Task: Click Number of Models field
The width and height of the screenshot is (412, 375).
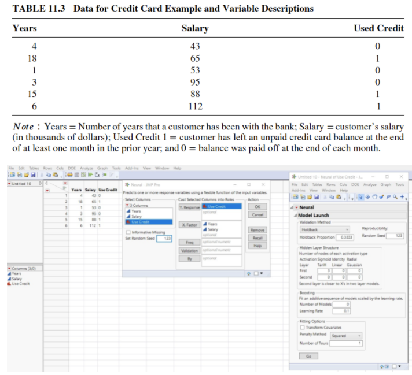Action: click(x=341, y=305)
